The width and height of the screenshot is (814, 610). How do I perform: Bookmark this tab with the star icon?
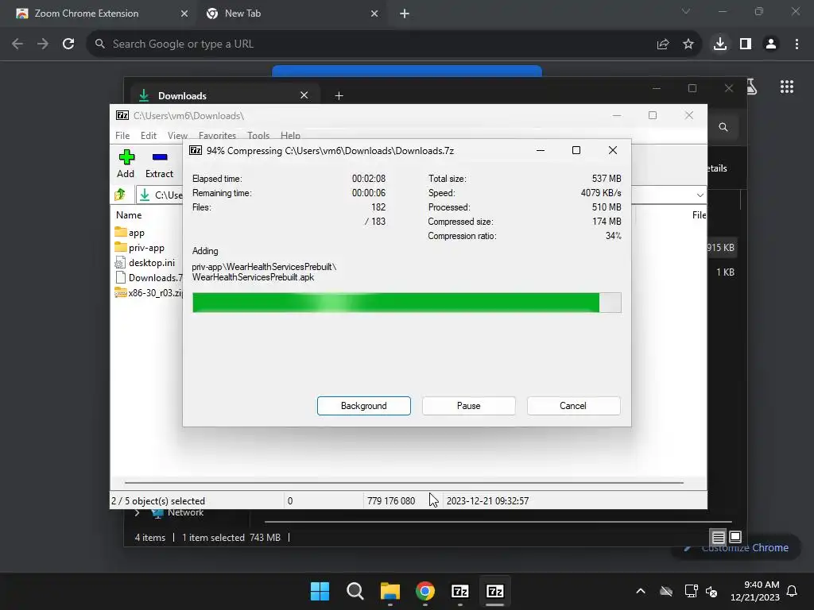pyautogui.click(x=688, y=44)
